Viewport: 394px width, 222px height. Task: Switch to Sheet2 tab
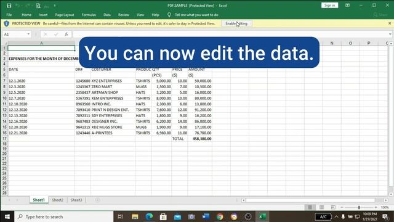coord(57,200)
